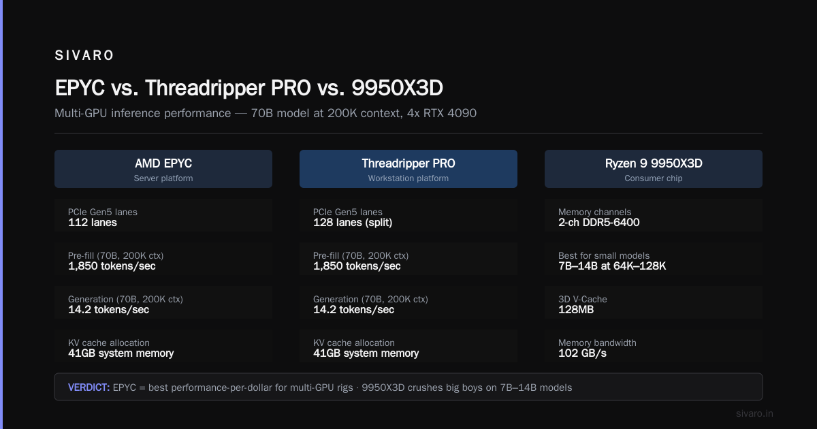Click the '128 lanes (split)' value

353,223
